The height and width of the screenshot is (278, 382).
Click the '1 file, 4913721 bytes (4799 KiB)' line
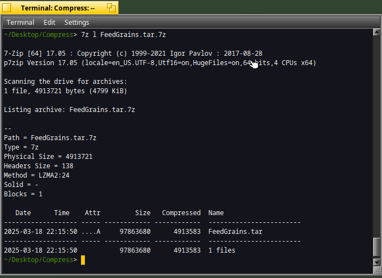point(65,91)
